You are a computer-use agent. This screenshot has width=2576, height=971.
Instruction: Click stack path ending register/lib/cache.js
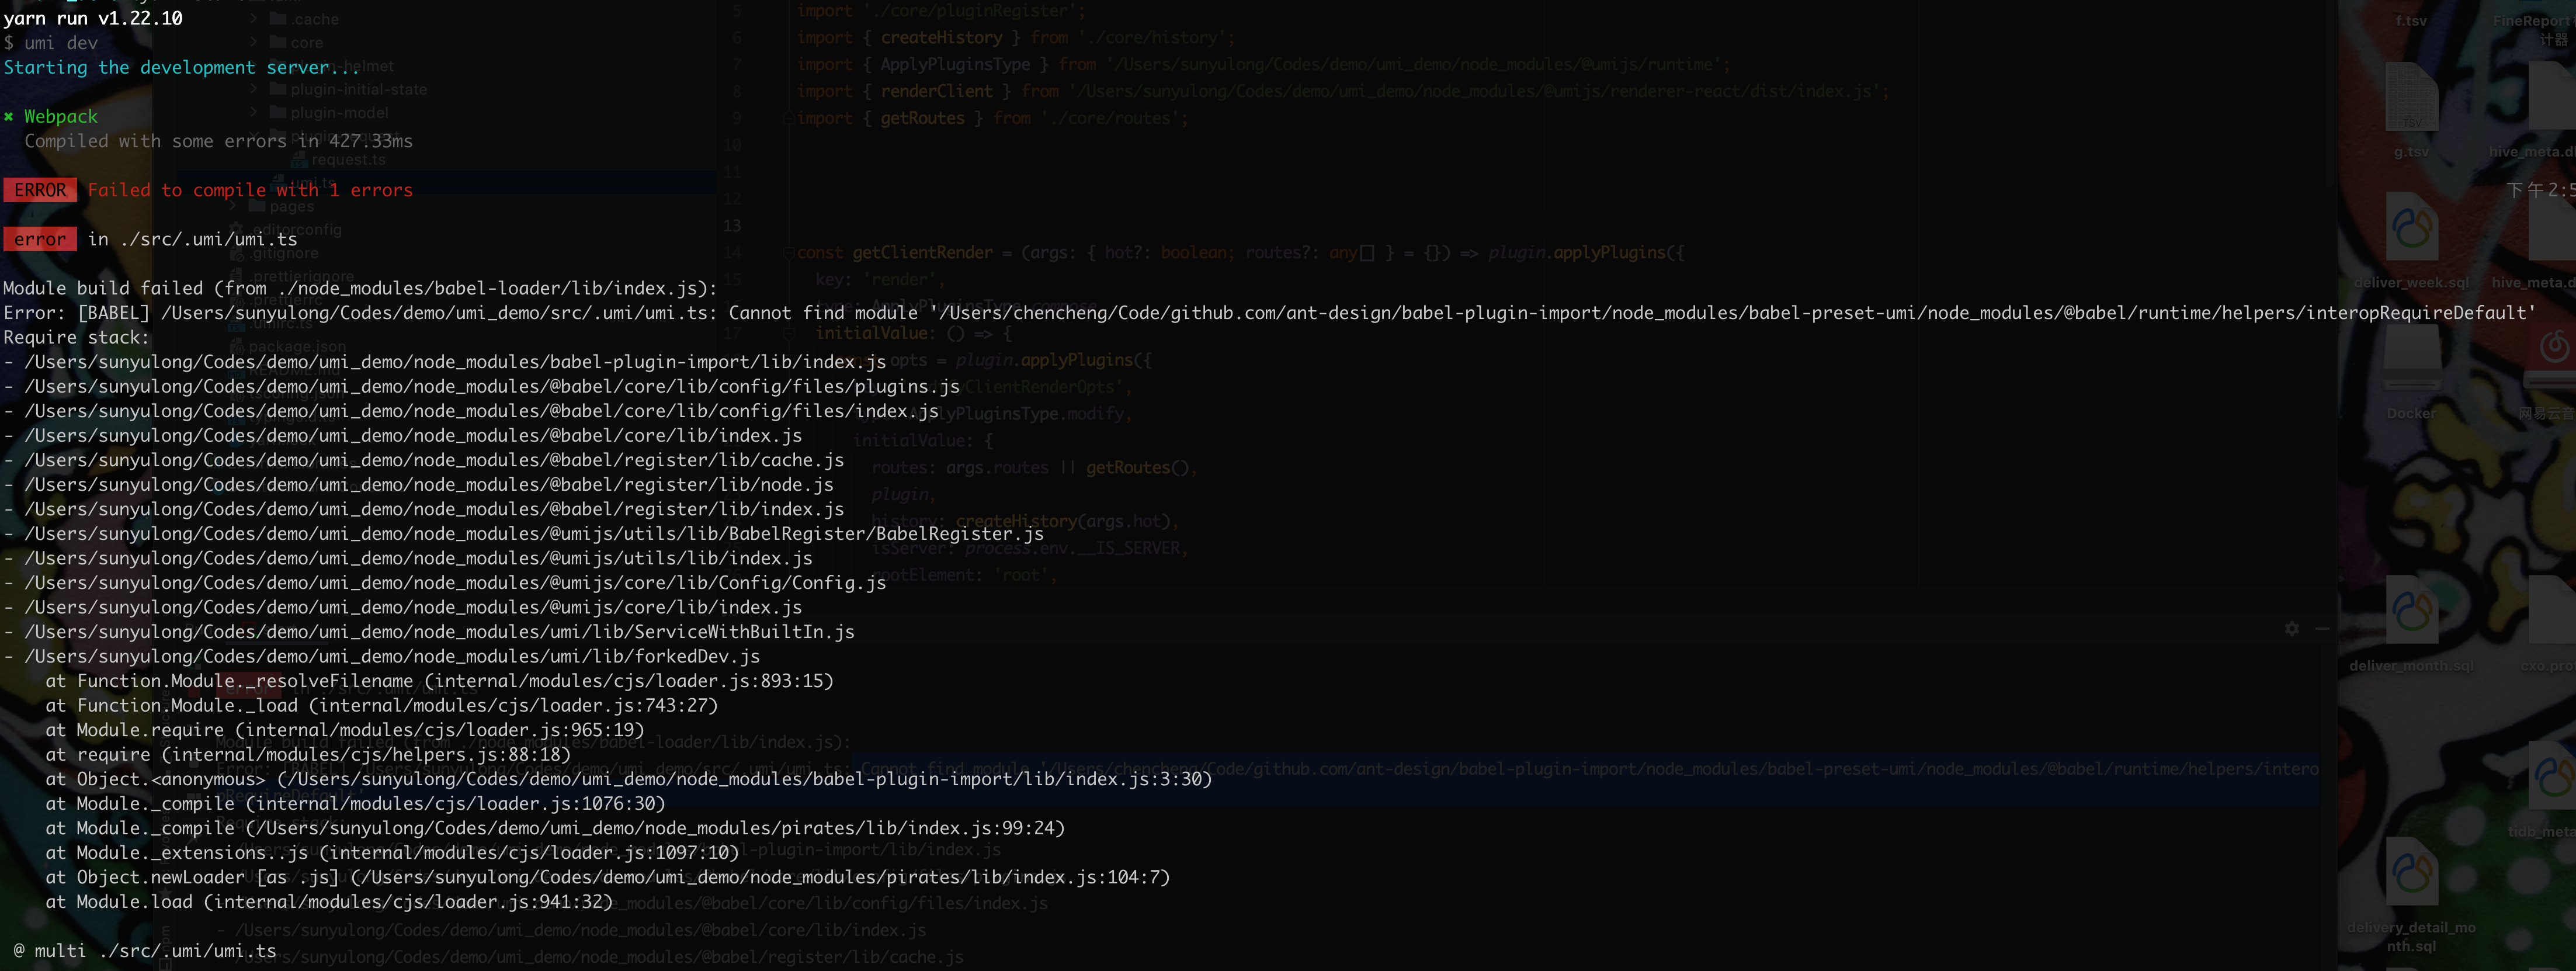click(424, 460)
